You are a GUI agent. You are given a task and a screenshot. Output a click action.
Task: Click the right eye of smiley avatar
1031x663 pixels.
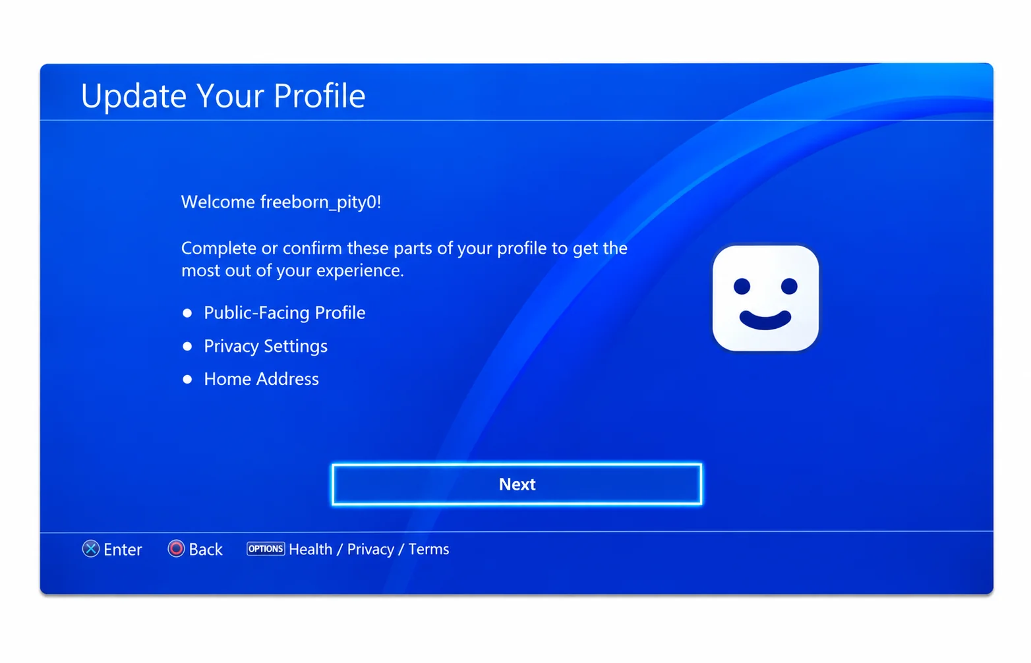click(x=789, y=286)
